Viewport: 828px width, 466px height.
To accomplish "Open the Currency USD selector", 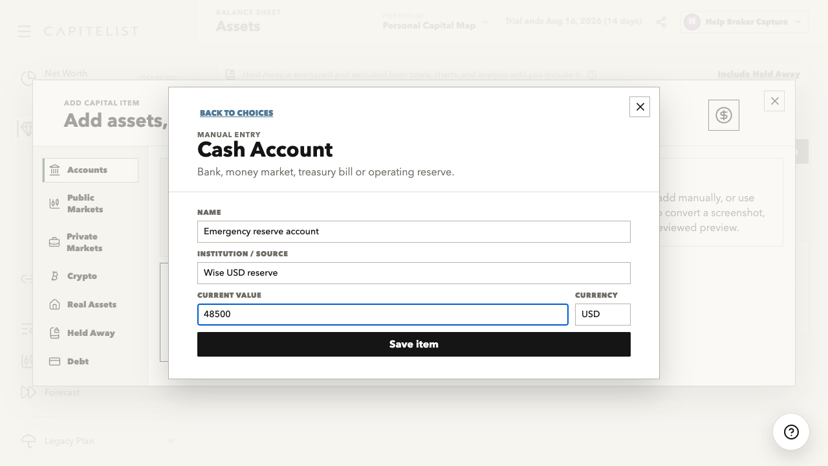I will 603,315.
